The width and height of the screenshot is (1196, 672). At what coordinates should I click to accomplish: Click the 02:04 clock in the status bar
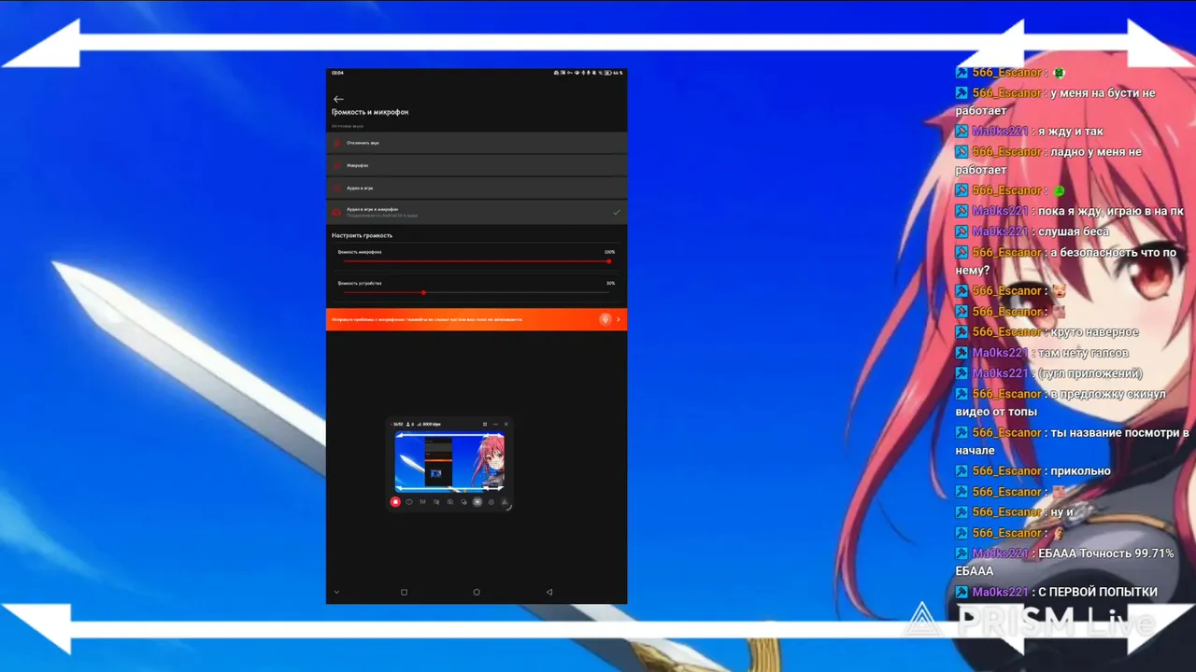point(337,73)
